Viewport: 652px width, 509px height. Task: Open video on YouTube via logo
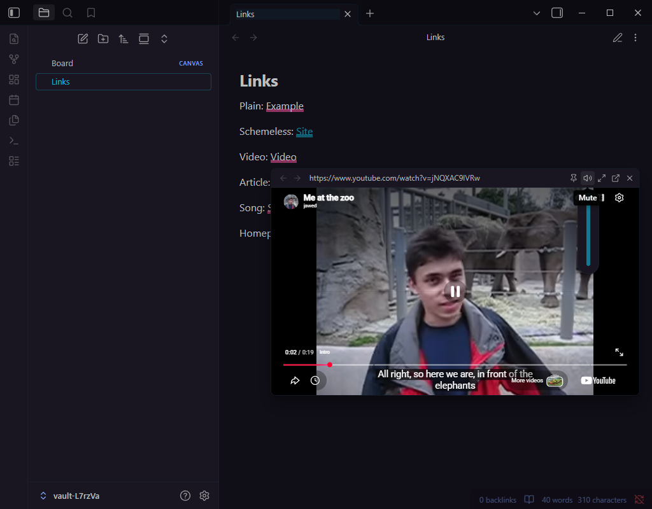point(598,380)
